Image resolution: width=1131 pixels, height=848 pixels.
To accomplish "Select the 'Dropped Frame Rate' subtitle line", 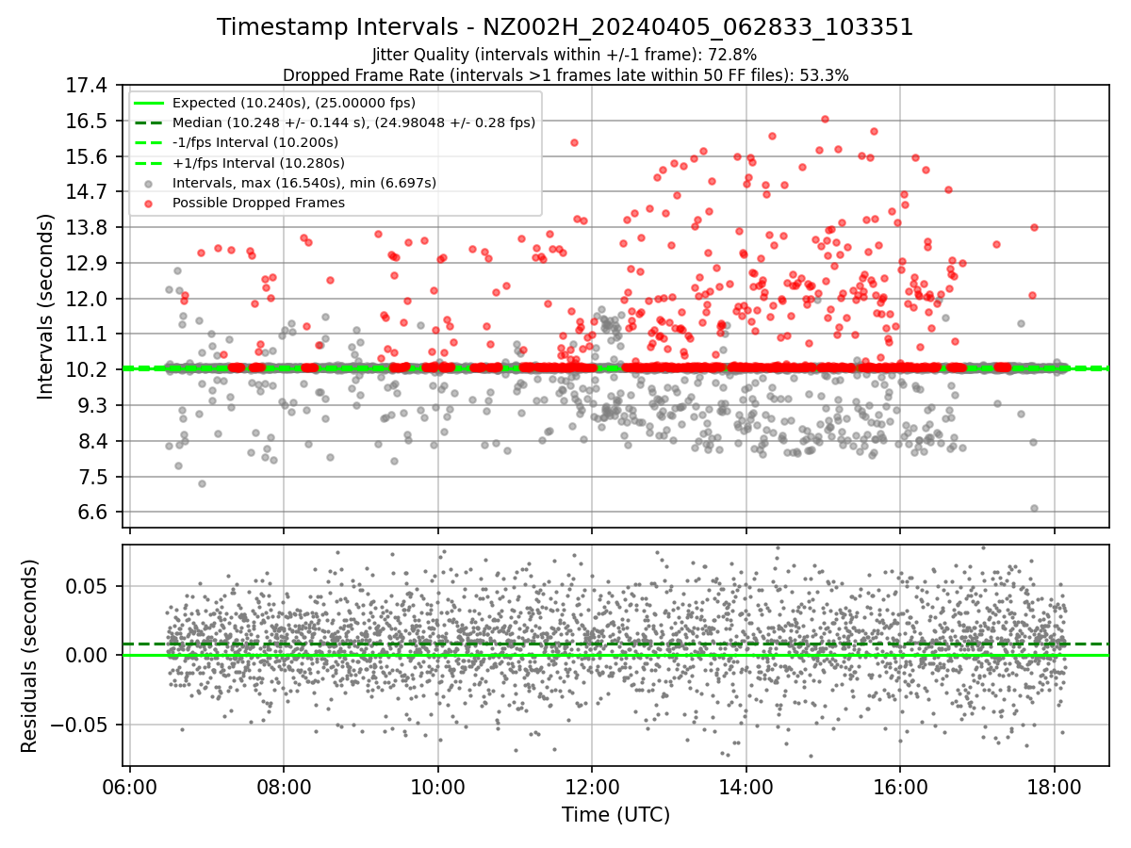I will [x=565, y=74].
